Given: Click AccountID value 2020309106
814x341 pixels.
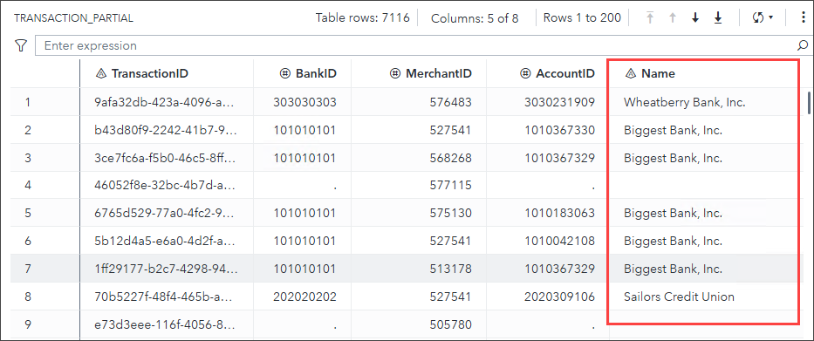Looking at the screenshot, I should pyautogui.click(x=559, y=297).
